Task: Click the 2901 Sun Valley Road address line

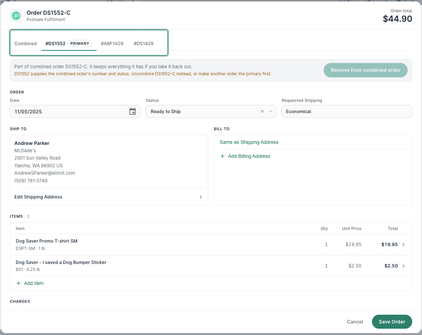Action: point(37,158)
